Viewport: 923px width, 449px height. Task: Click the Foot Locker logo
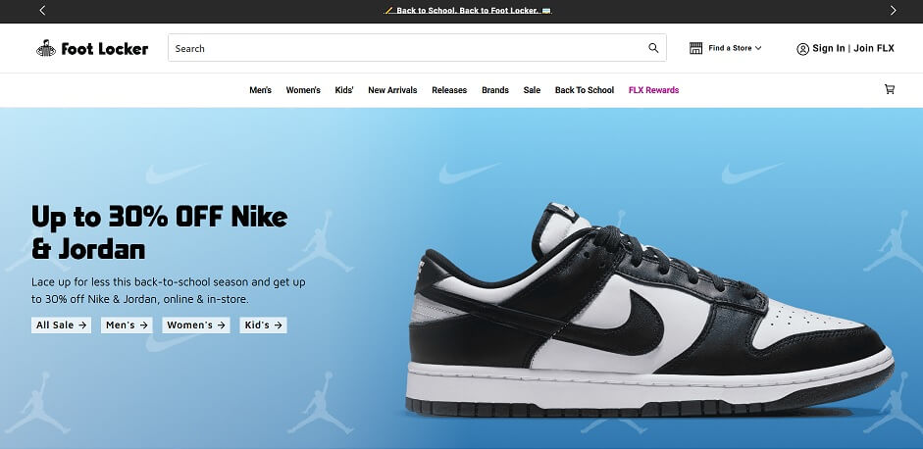click(92, 48)
